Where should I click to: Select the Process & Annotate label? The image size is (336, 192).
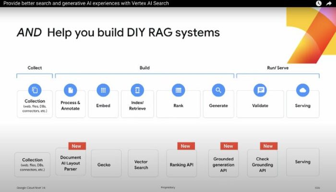point(70,106)
